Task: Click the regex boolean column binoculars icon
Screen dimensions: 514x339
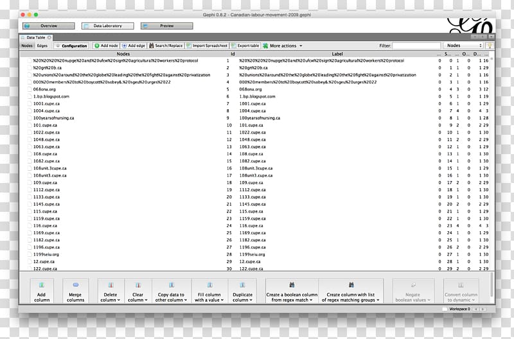Action: point(292,285)
